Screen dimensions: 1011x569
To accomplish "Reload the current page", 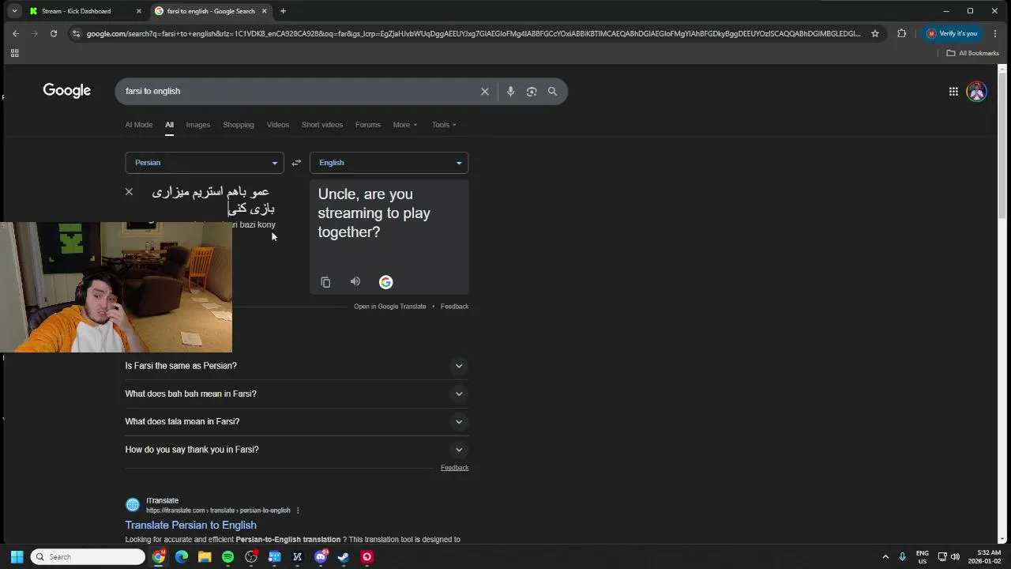I will [x=54, y=33].
